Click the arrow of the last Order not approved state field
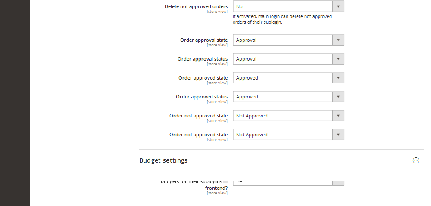 pyautogui.click(x=338, y=135)
